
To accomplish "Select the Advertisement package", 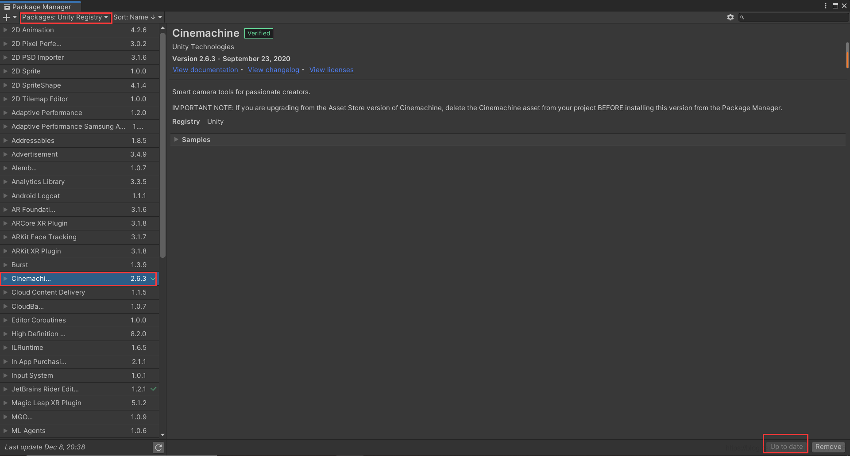I will click(x=80, y=154).
